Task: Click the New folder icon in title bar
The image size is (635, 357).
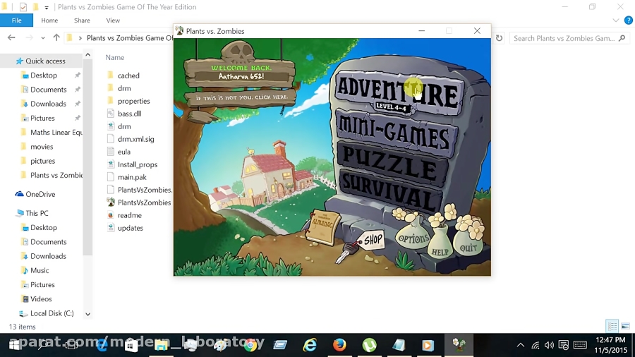Action: pos(36,7)
